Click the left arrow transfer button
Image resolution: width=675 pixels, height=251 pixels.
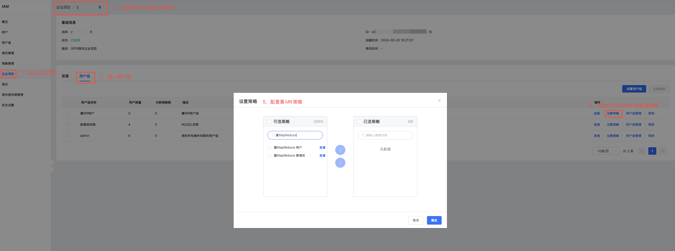340,150
